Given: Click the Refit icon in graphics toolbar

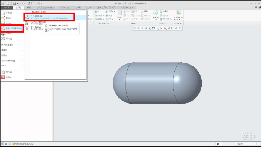Looking at the screenshot, I should tap(135, 28).
